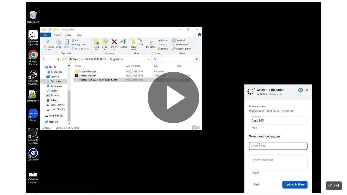The width and height of the screenshot is (347, 195).
Task: Open file History from the ribbon
Action: click(x=163, y=49)
